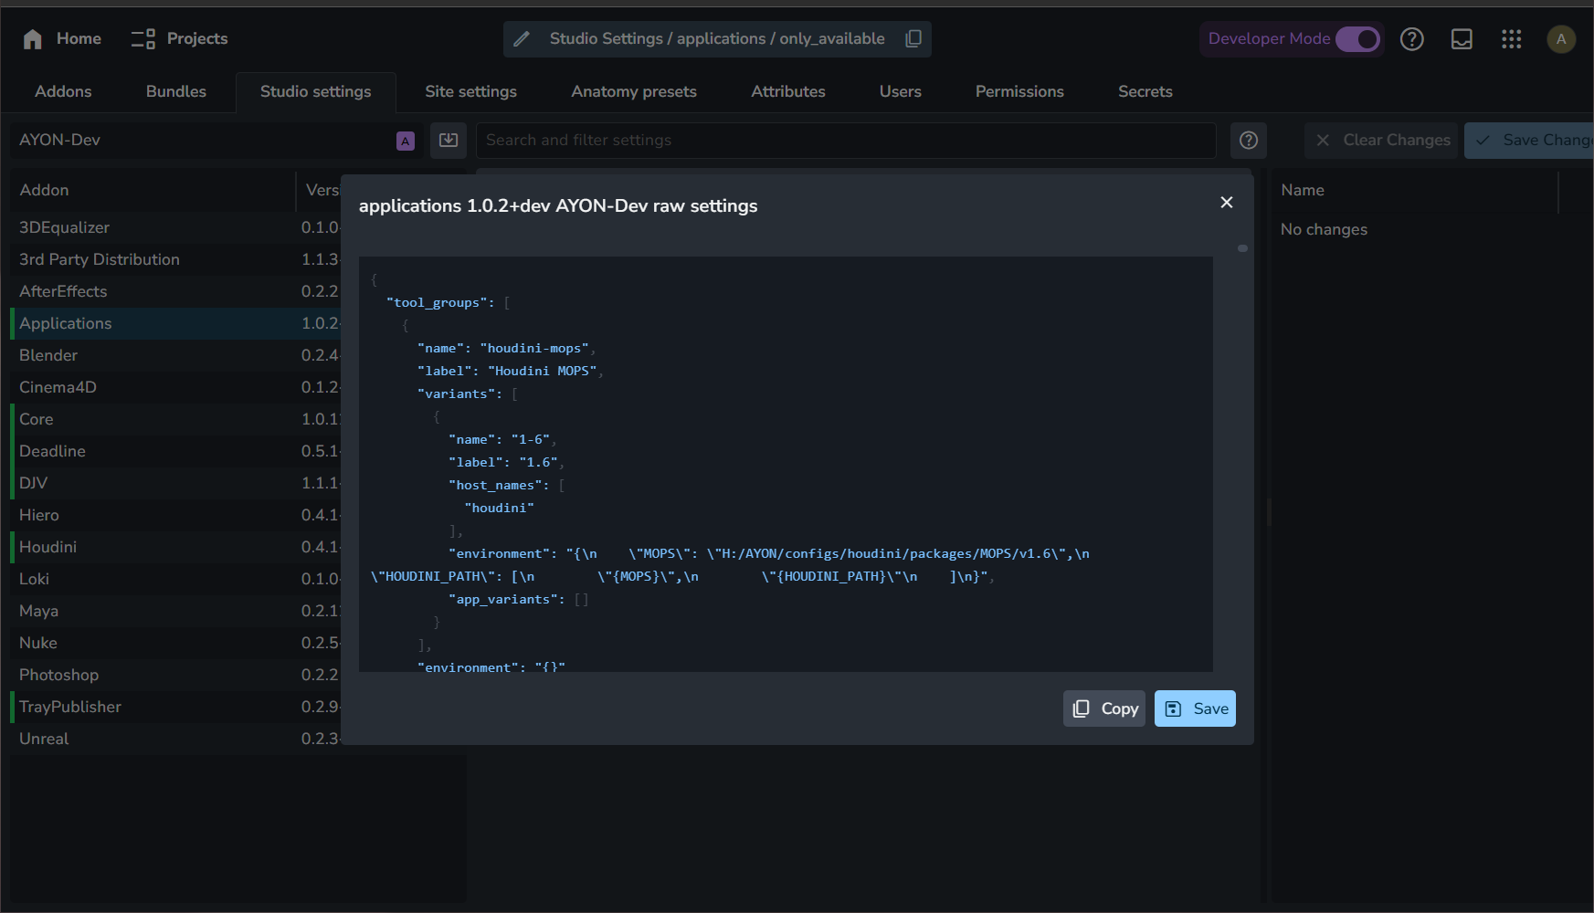Go to the Permissions tab

1019,91
